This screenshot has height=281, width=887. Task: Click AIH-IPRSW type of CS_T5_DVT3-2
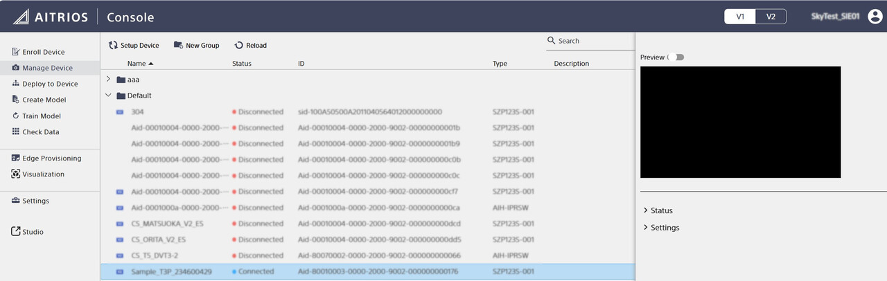click(510, 255)
